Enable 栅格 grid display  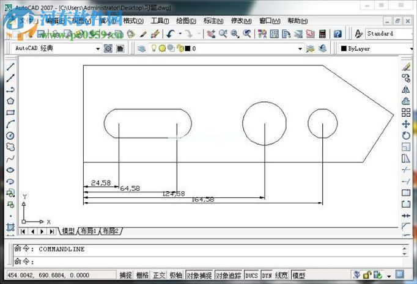click(x=142, y=275)
